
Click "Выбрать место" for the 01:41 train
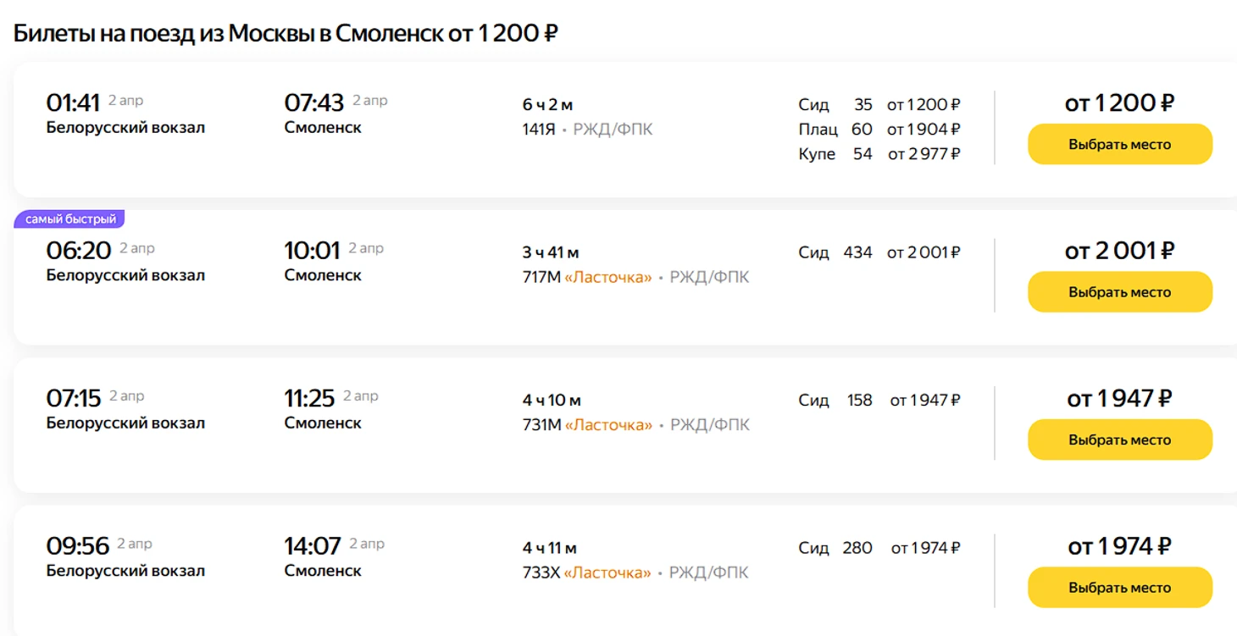(x=1119, y=145)
